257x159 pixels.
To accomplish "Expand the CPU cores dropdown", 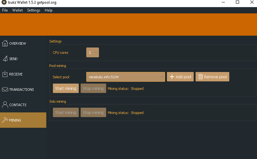I will [93, 52].
